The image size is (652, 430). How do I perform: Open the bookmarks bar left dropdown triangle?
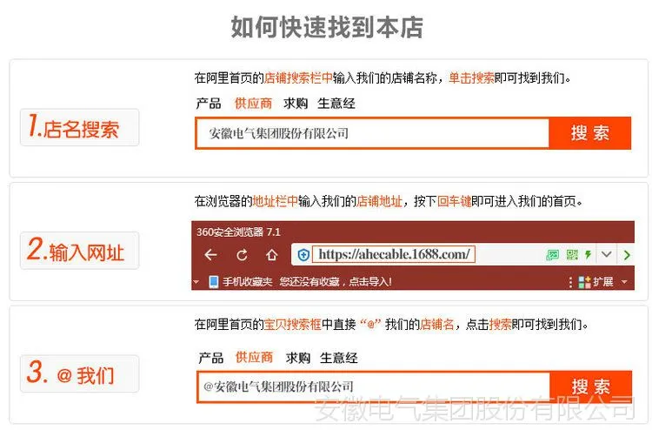click(x=196, y=282)
